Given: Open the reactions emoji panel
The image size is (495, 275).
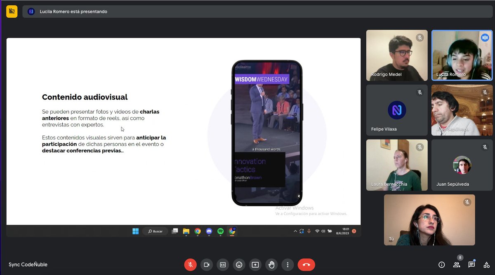Looking at the screenshot, I should [239, 265].
